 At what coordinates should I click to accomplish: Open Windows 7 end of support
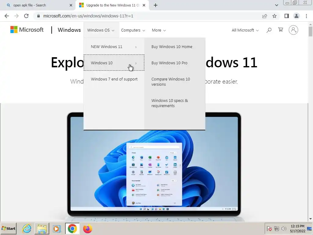(x=114, y=79)
